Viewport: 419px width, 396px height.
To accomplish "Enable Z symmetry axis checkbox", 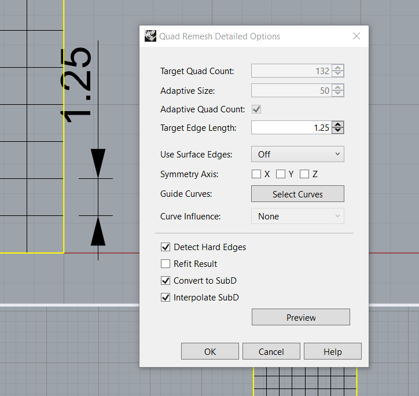I will pos(304,174).
